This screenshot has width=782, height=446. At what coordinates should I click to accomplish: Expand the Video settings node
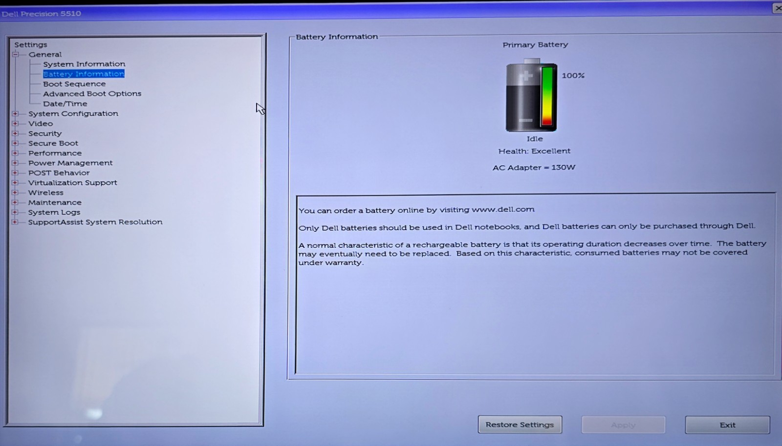pyautogui.click(x=15, y=123)
